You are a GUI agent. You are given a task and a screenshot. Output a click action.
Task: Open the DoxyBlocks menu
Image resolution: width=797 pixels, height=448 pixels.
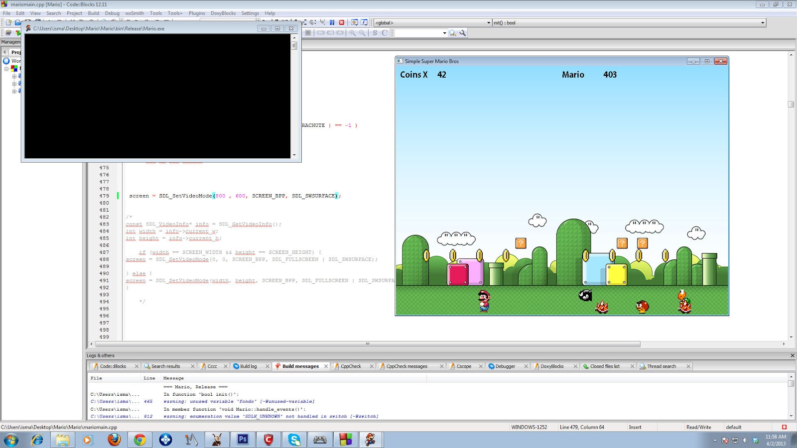pos(223,13)
